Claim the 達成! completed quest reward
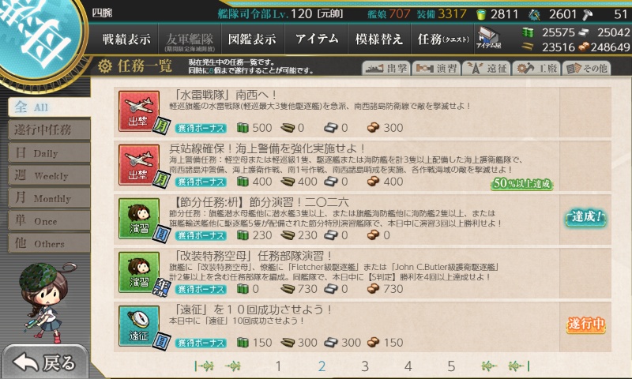632x379 pixels. tap(585, 218)
